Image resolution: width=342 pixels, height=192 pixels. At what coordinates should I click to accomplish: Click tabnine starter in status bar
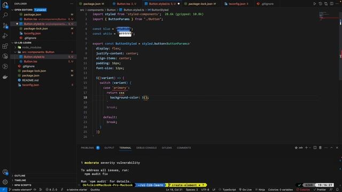point(77,190)
